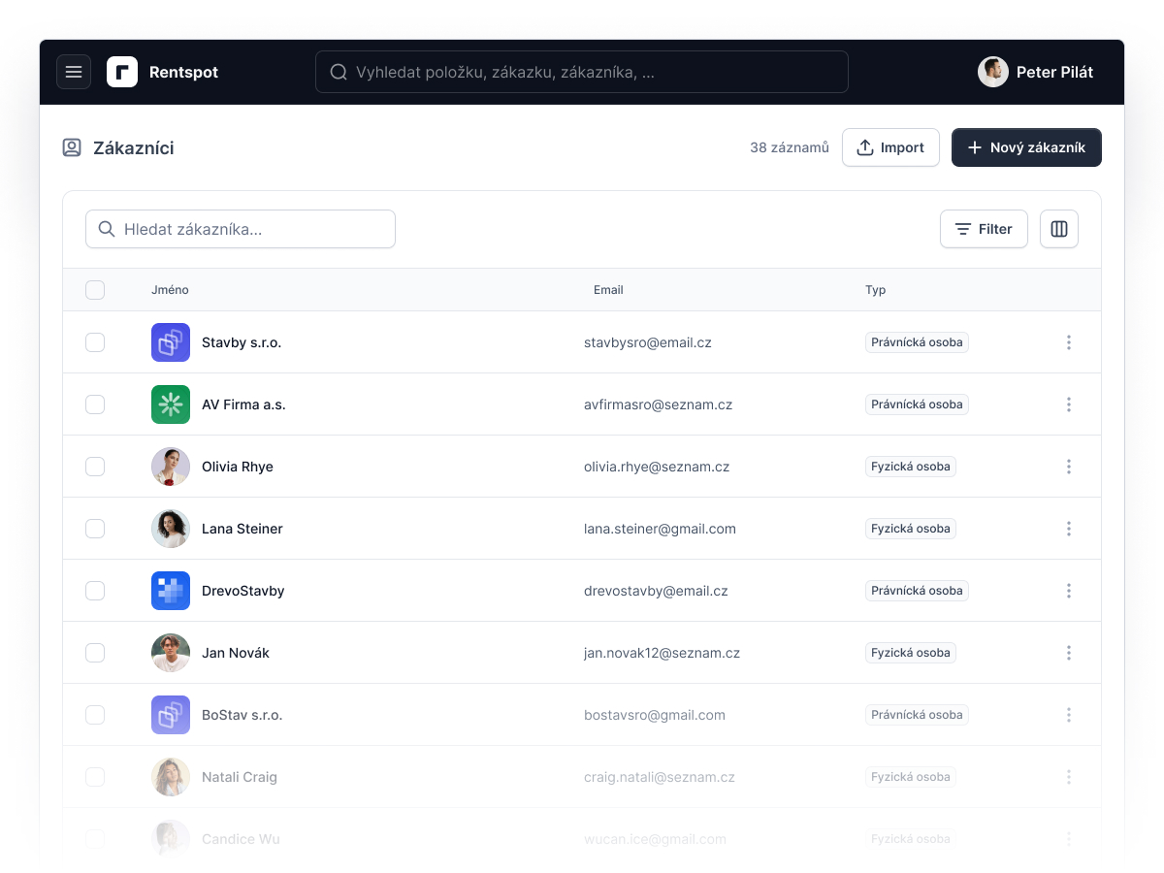Open row actions menu for Jan Novák

coord(1069,653)
